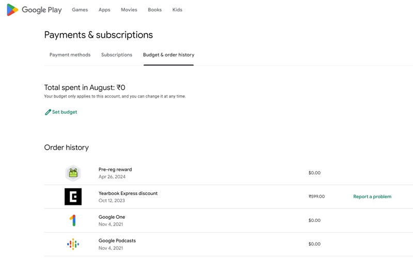Click the Oct 12, 2023 date
The height and width of the screenshot is (258, 413).
click(x=112, y=201)
